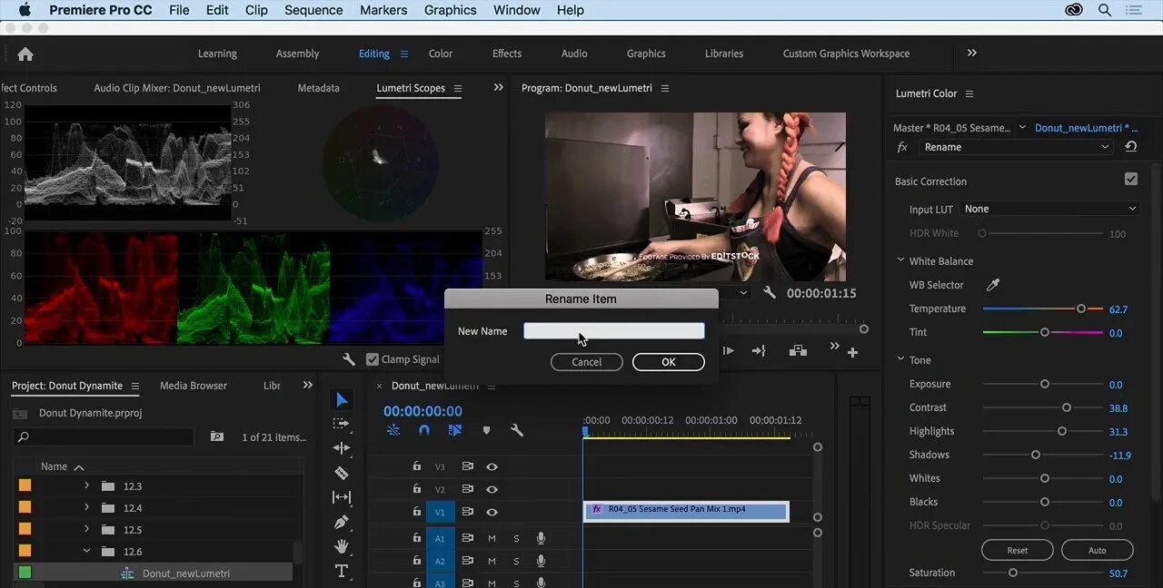The height and width of the screenshot is (588, 1163).
Task: Select the Razor tool in the toolbar
Action: click(x=342, y=473)
